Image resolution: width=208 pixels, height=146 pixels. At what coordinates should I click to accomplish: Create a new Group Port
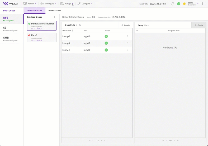pyautogui.click(x=125, y=25)
